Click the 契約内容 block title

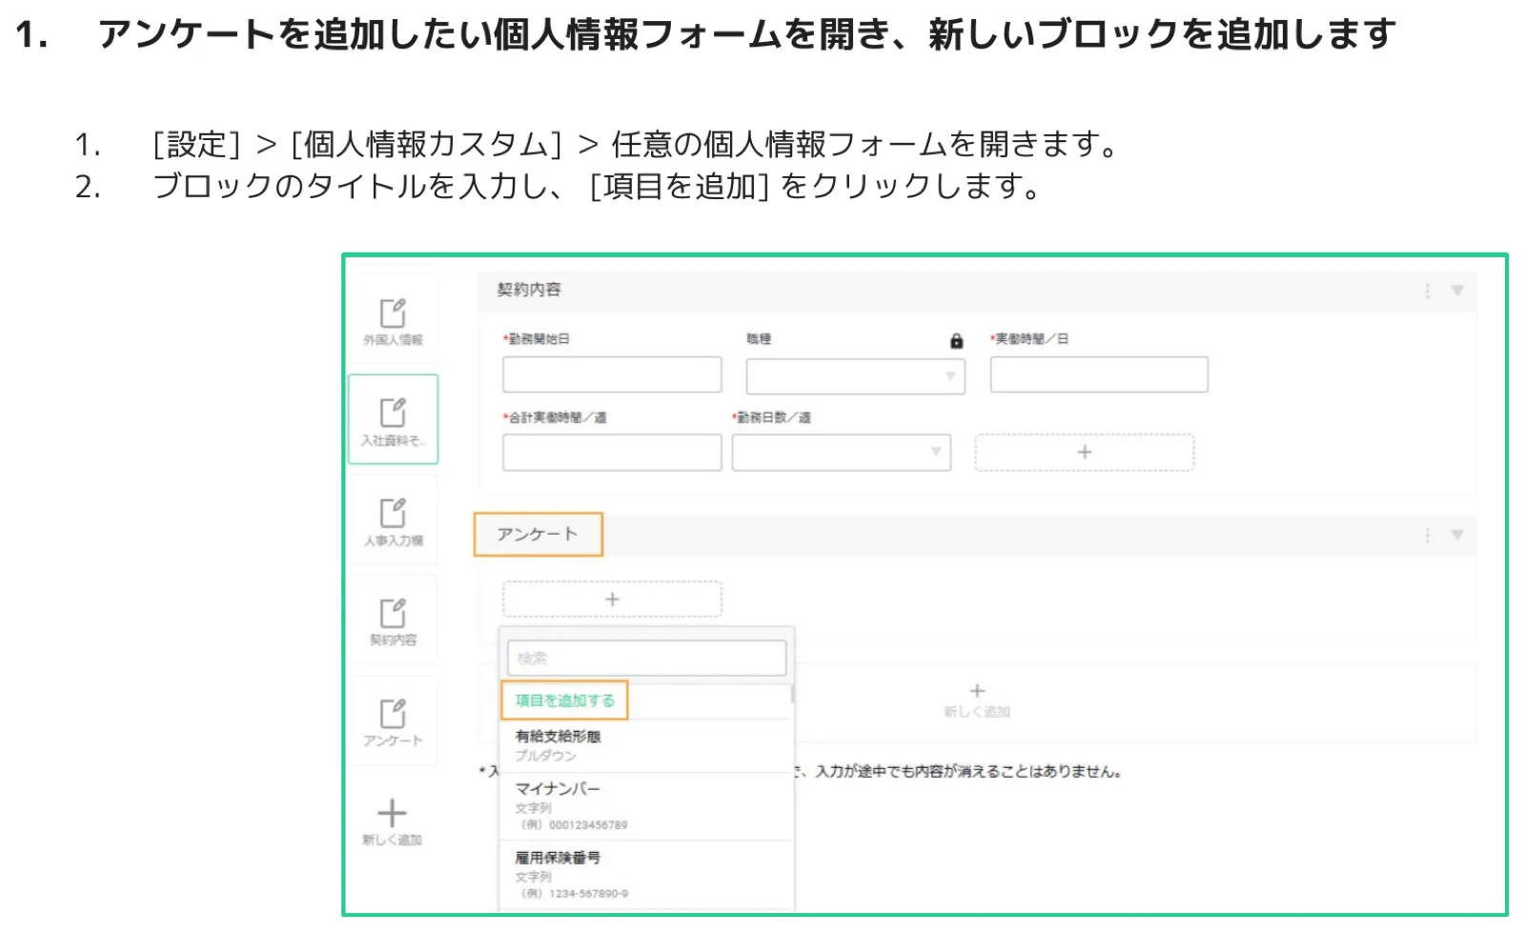(x=529, y=290)
